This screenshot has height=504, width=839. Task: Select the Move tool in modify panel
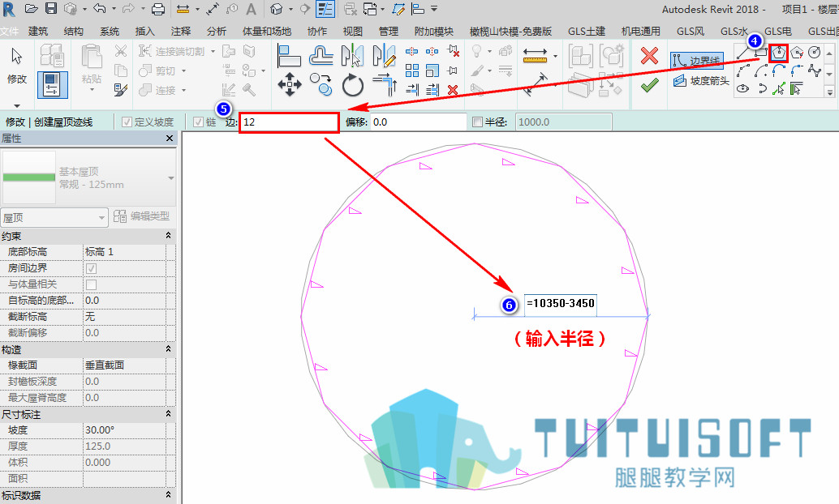(x=290, y=85)
